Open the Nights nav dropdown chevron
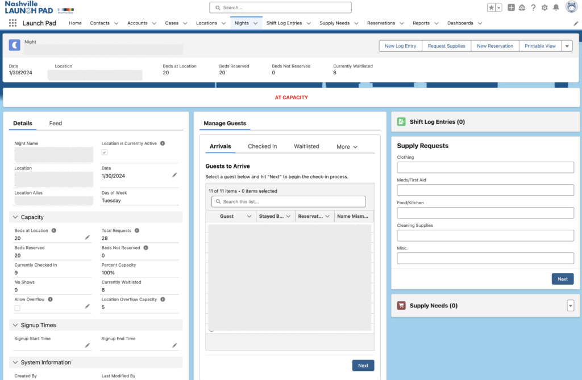582x380 pixels. click(x=255, y=23)
